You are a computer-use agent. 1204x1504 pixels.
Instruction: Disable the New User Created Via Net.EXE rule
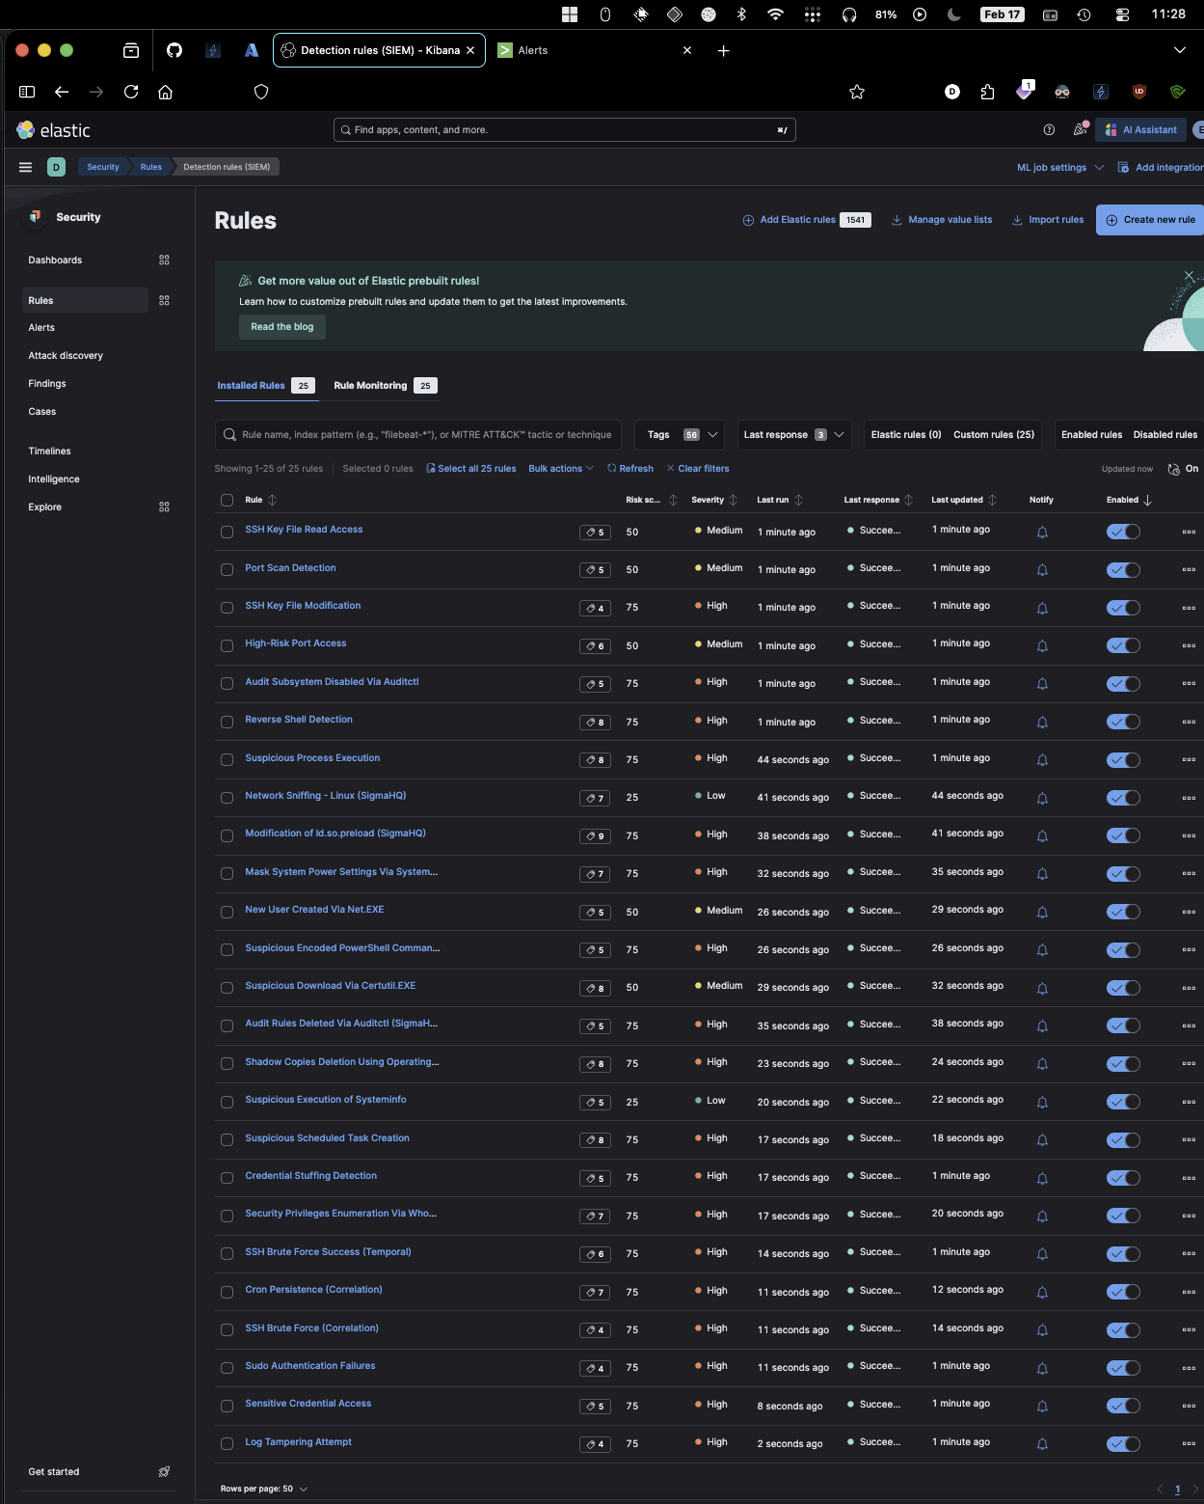1123,912
